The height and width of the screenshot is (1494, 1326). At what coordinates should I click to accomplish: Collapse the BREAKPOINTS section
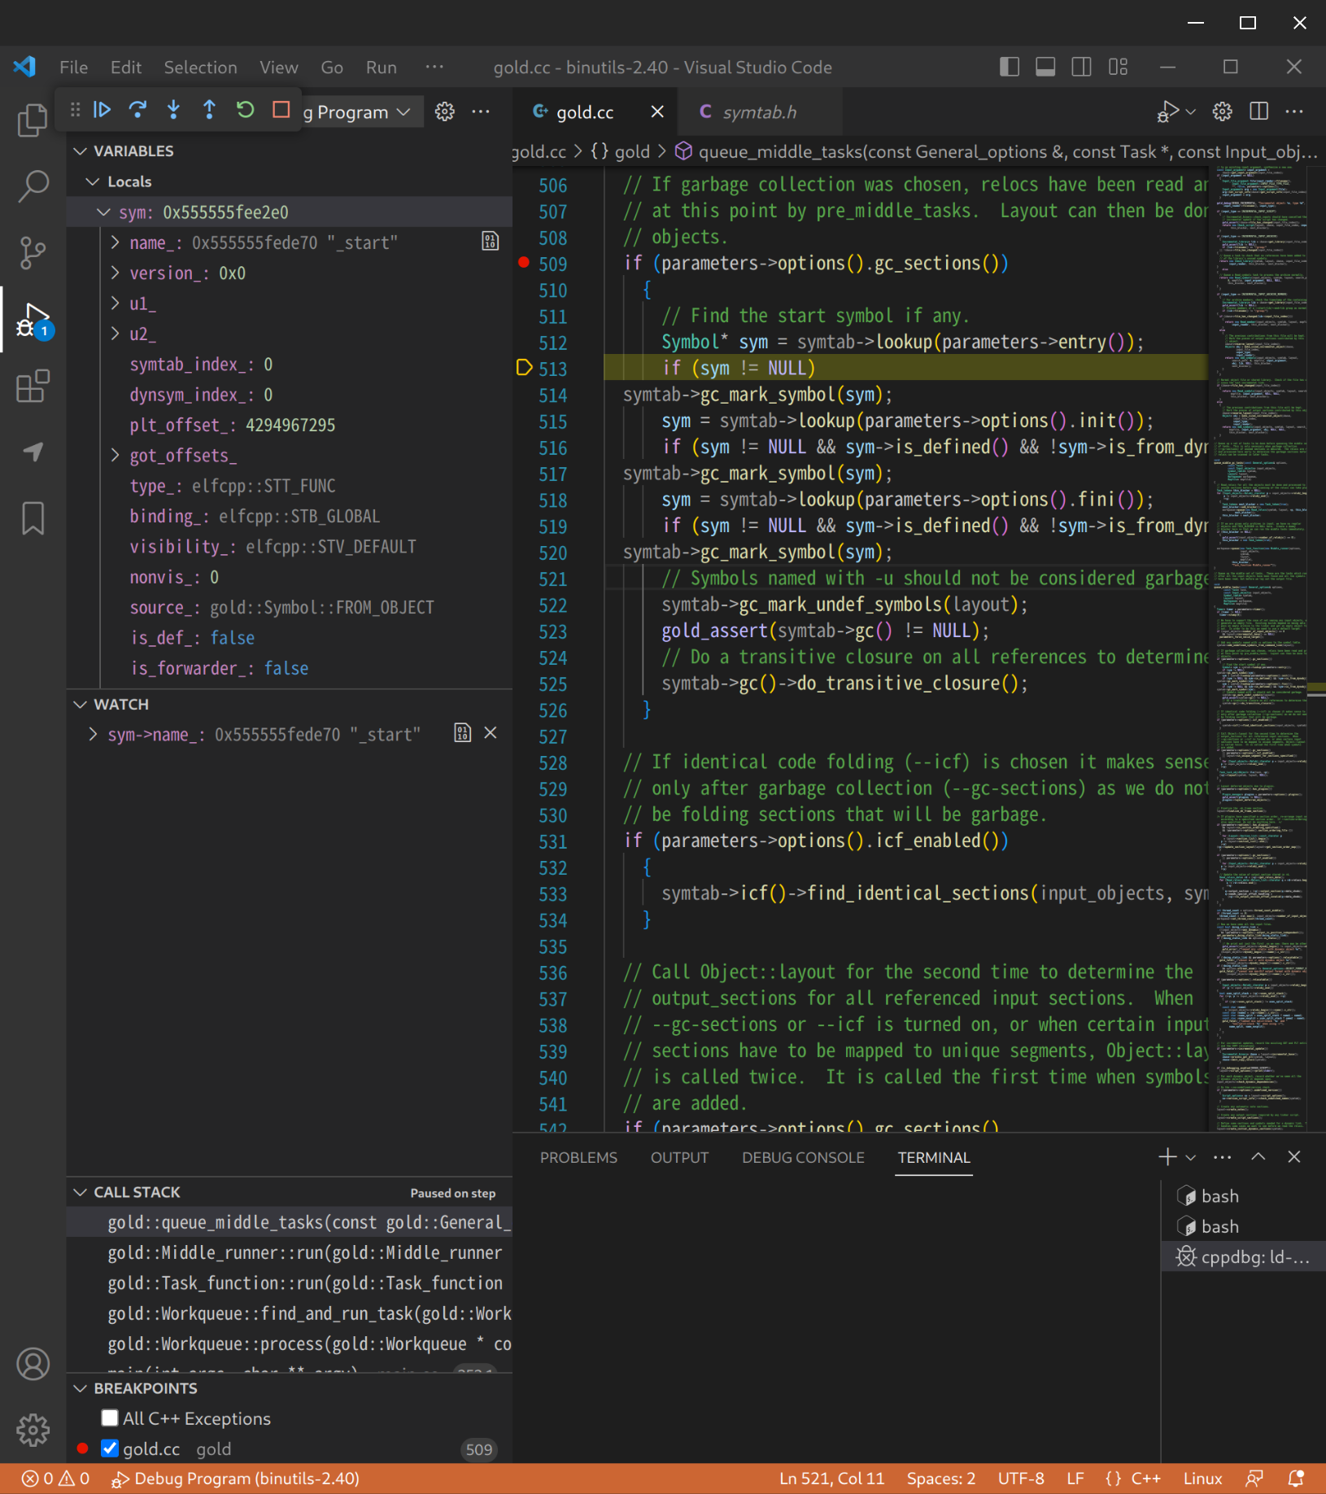pyautogui.click(x=81, y=1388)
